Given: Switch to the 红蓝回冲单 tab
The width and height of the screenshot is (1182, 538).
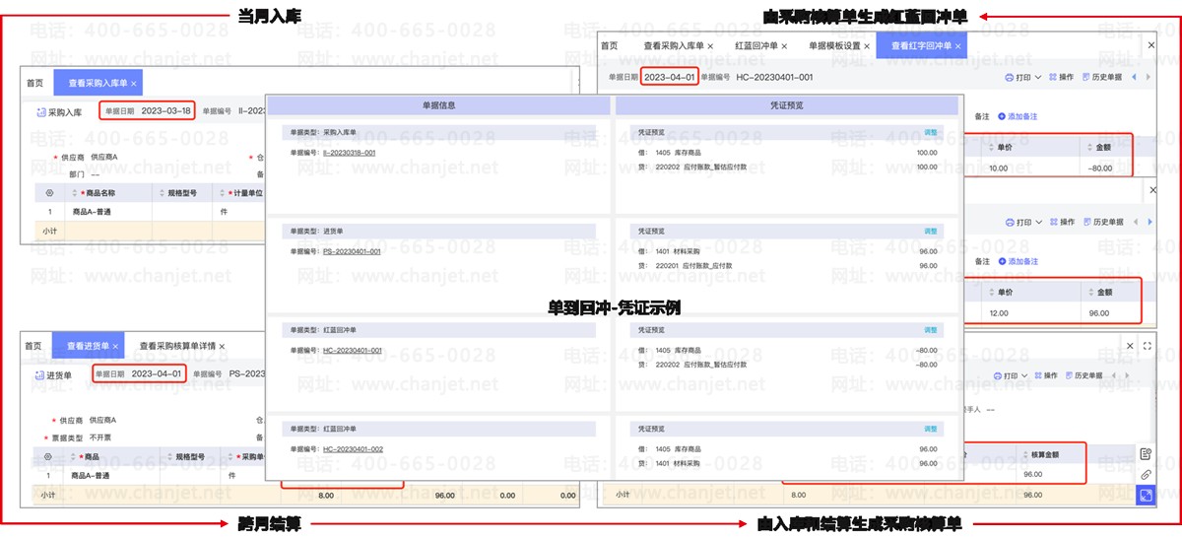Looking at the screenshot, I should (756, 45).
